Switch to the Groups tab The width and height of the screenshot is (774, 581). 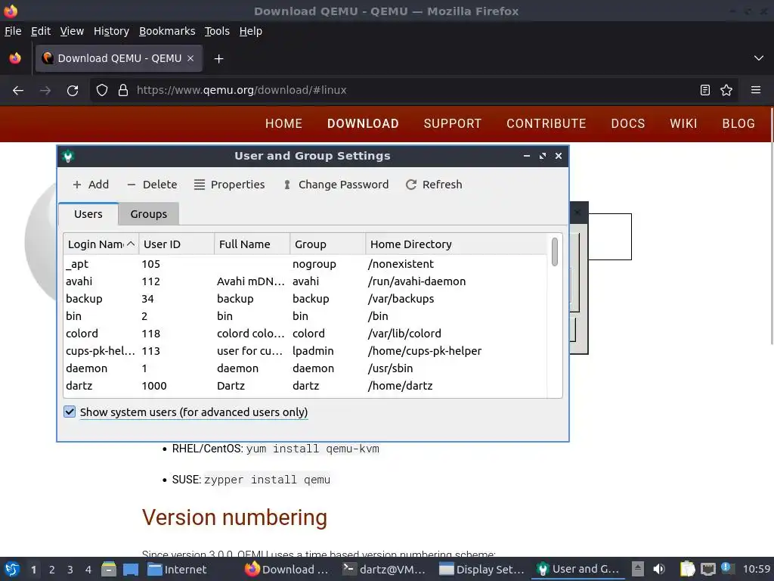point(149,214)
